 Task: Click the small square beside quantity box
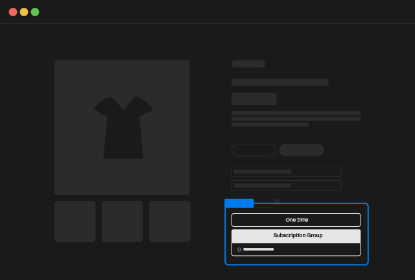[x=277, y=201]
